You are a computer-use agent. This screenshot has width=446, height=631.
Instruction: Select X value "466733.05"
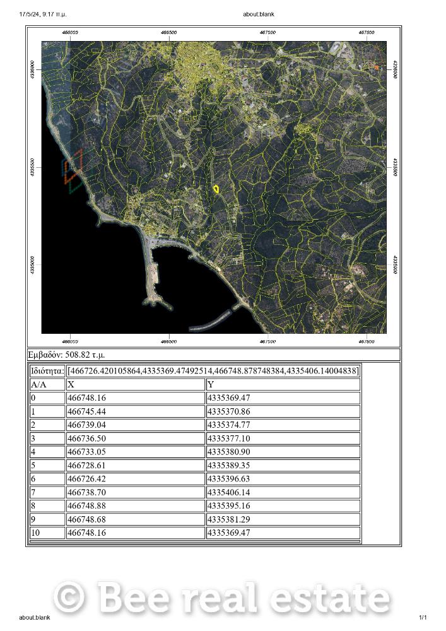(x=87, y=452)
